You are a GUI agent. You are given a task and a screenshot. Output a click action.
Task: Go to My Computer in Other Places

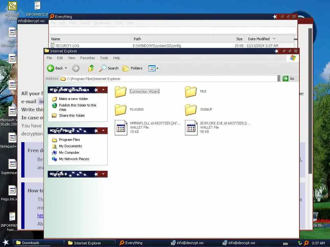(69, 153)
